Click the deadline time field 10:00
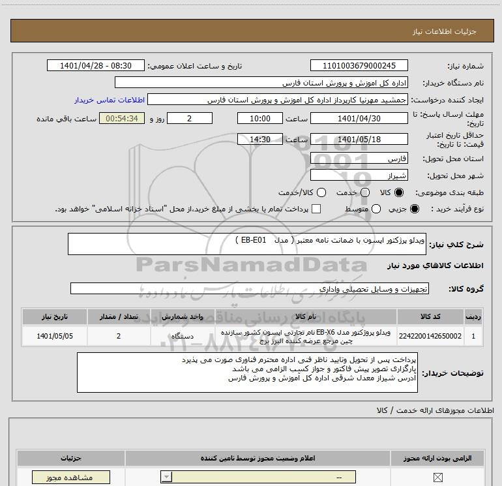 260,118
